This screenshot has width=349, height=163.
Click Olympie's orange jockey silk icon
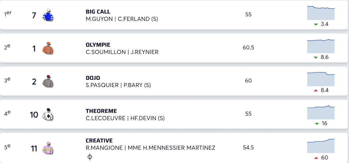pos(48,48)
